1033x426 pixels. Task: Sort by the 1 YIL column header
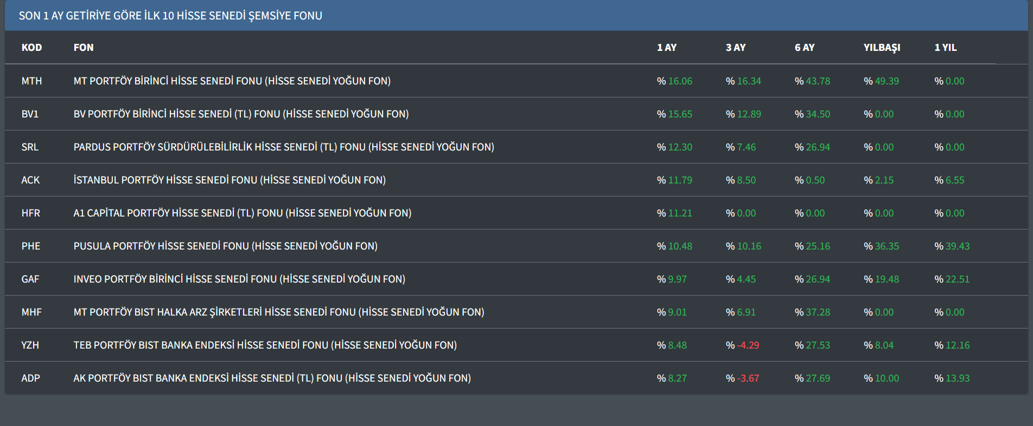point(945,48)
